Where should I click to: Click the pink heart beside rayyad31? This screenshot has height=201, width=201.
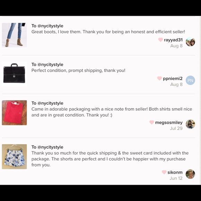click(x=160, y=40)
